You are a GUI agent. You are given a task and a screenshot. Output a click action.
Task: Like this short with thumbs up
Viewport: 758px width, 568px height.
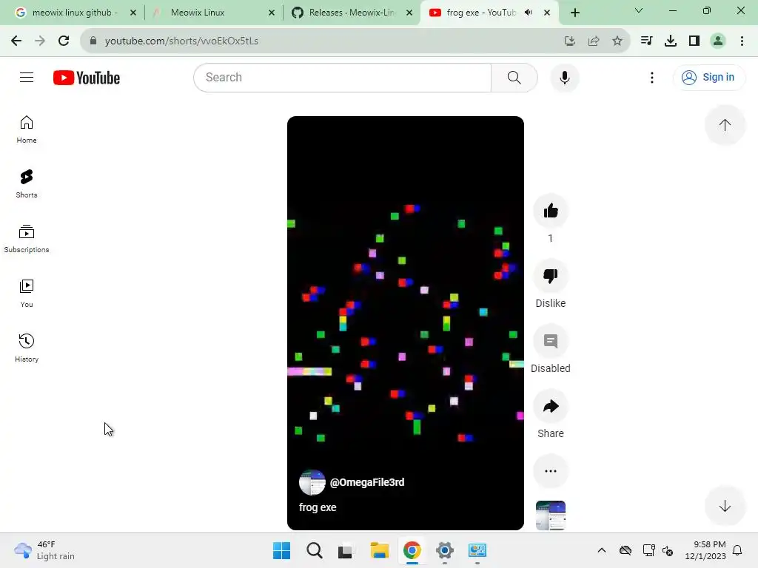tap(551, 211)
